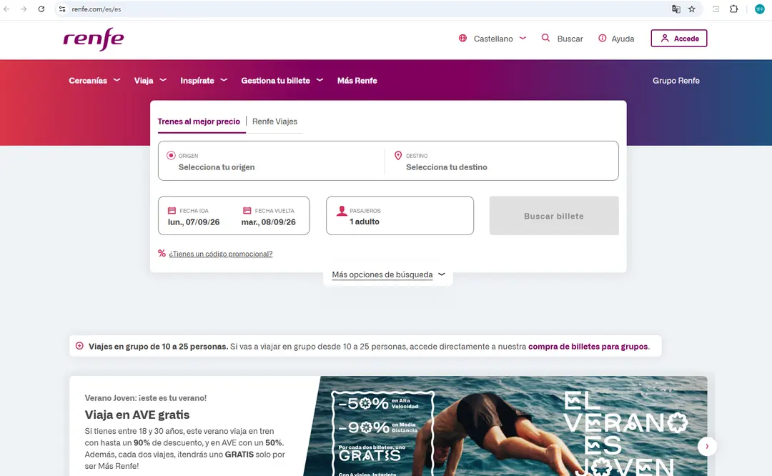
Task: Click the browser forward arrow
Action: point(24,9)
